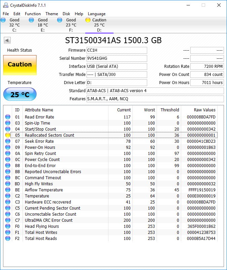Select the E: drive status orb
This screenshot has width=227, height=270.
coord(31,20)
